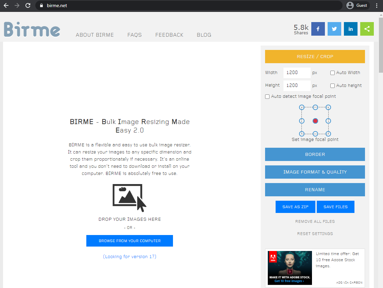Screen dimensions: 383x288
Task: Click the 5.8k Shares counter
Action: (x=301, y=29)
